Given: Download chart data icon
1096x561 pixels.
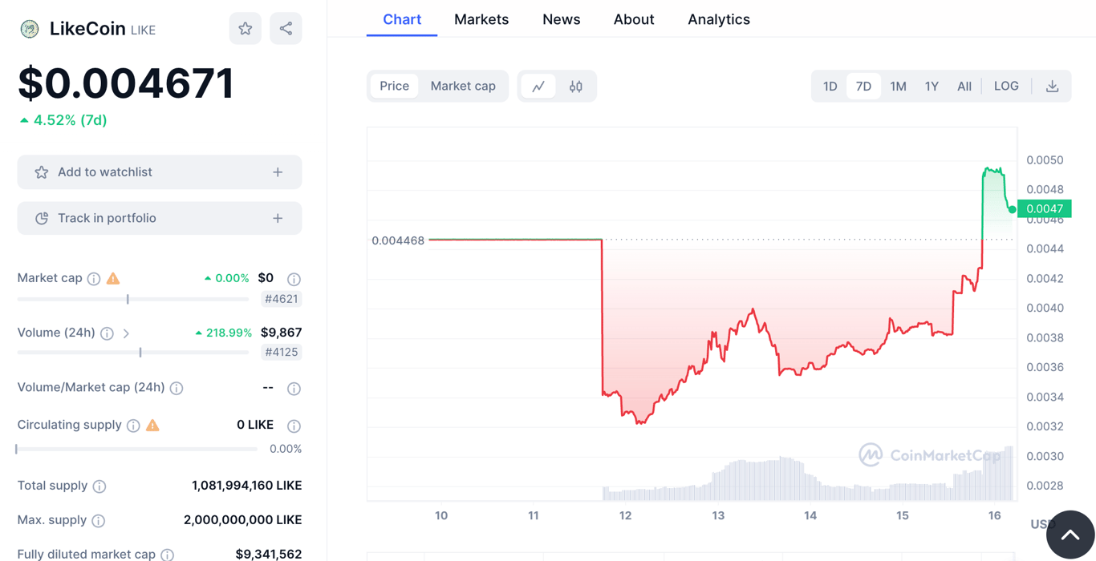Looking at the screenshot, I should point(1053,86).
